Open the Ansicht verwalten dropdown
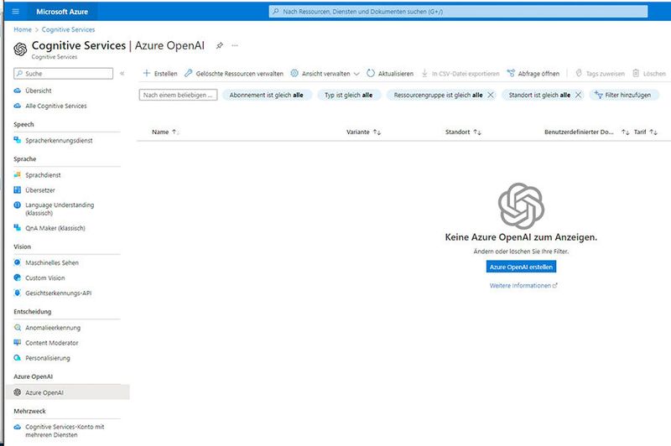The height and width of the screenshot is (446, 671). point(325,74)
